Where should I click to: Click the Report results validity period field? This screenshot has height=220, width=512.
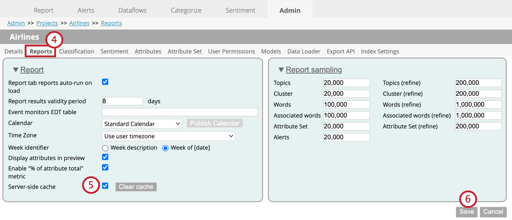tap(122, 101)
